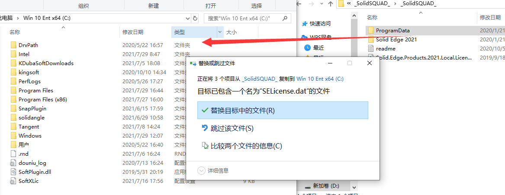Click the douniu_log config file icon
The width and height of the screenshot is (505, 195).
(x=13, y=163)
